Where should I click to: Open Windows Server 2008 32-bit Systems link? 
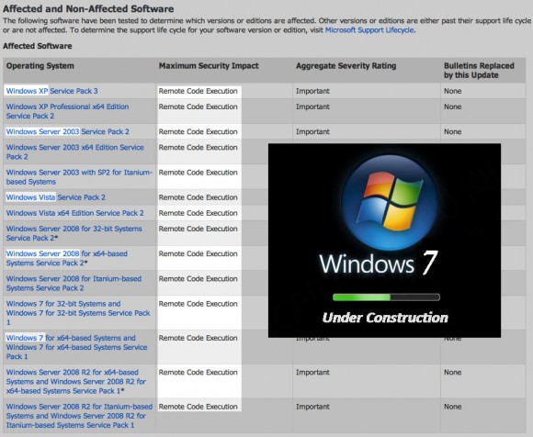[x=74, y=233]
